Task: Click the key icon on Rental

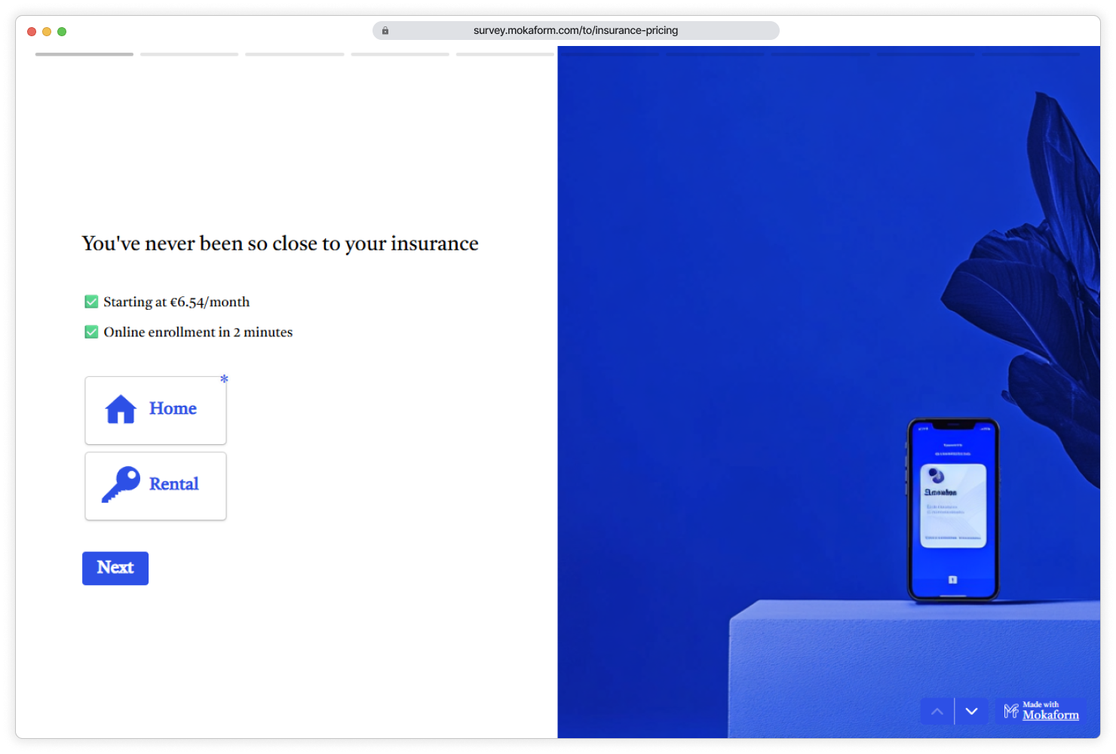Action: 121,484
